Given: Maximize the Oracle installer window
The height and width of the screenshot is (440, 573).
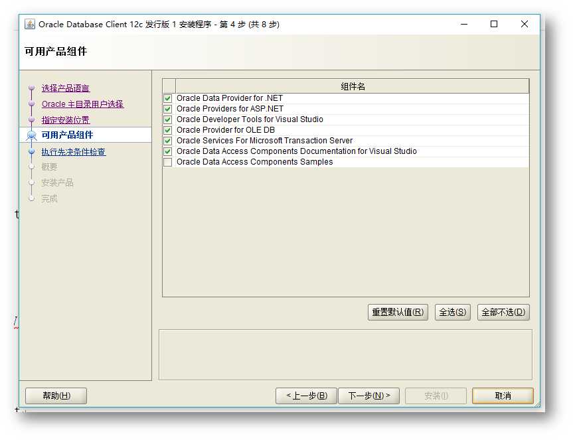Looking at the screenshot, I should [494, 24].
